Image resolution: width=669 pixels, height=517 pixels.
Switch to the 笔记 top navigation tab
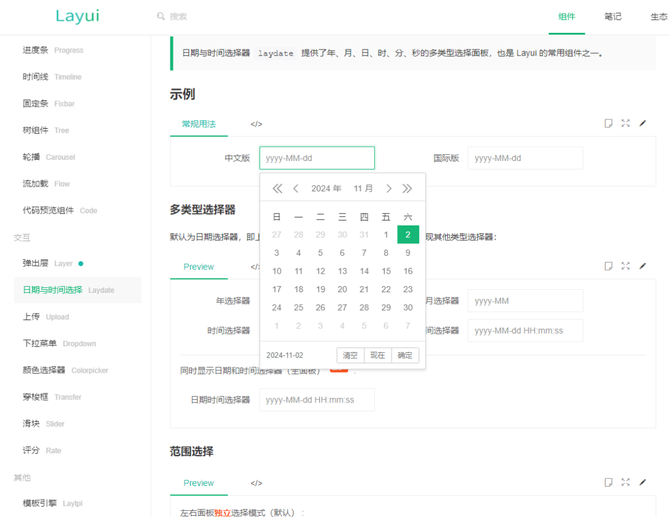coord(613,17)
